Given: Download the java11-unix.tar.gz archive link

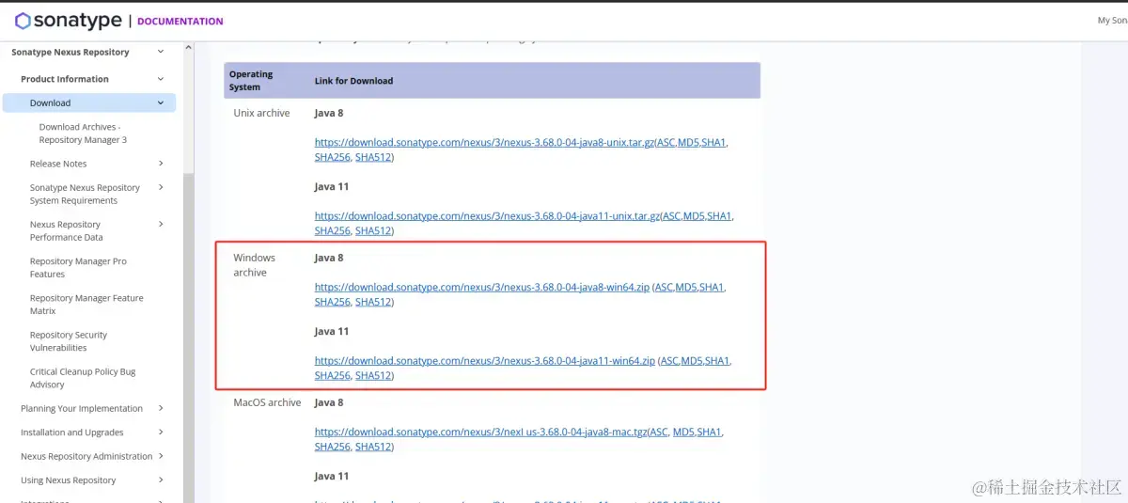Looking at the screenshot, I should [487, 216].
